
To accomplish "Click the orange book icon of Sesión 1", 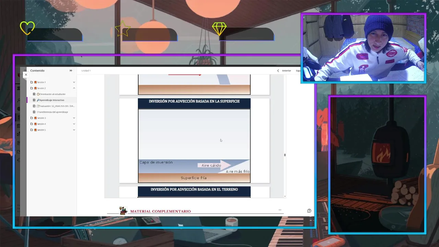I will [35, 82].
